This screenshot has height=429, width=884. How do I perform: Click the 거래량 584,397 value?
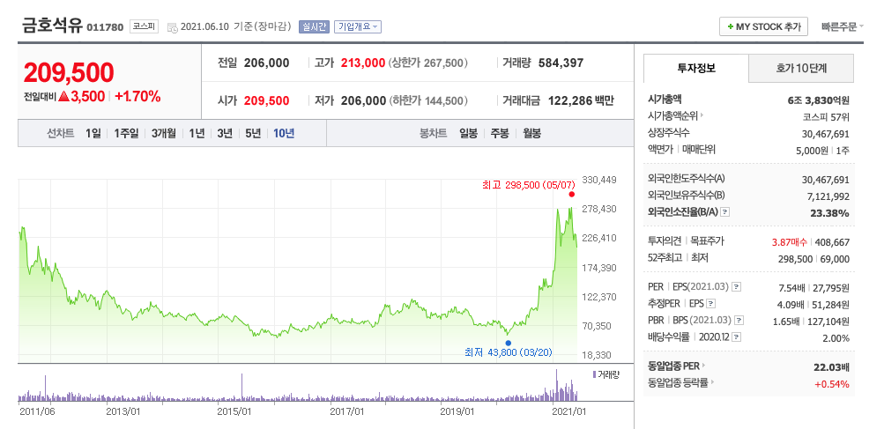[x=561, y=63]
